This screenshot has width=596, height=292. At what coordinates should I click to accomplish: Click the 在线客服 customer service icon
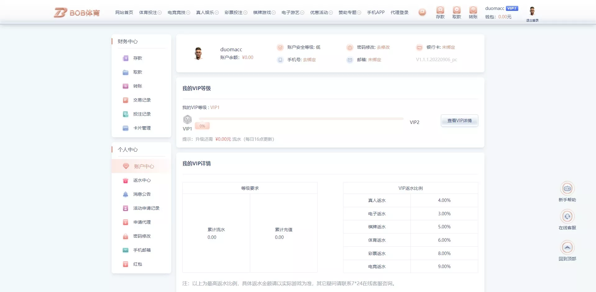(567, 217)
